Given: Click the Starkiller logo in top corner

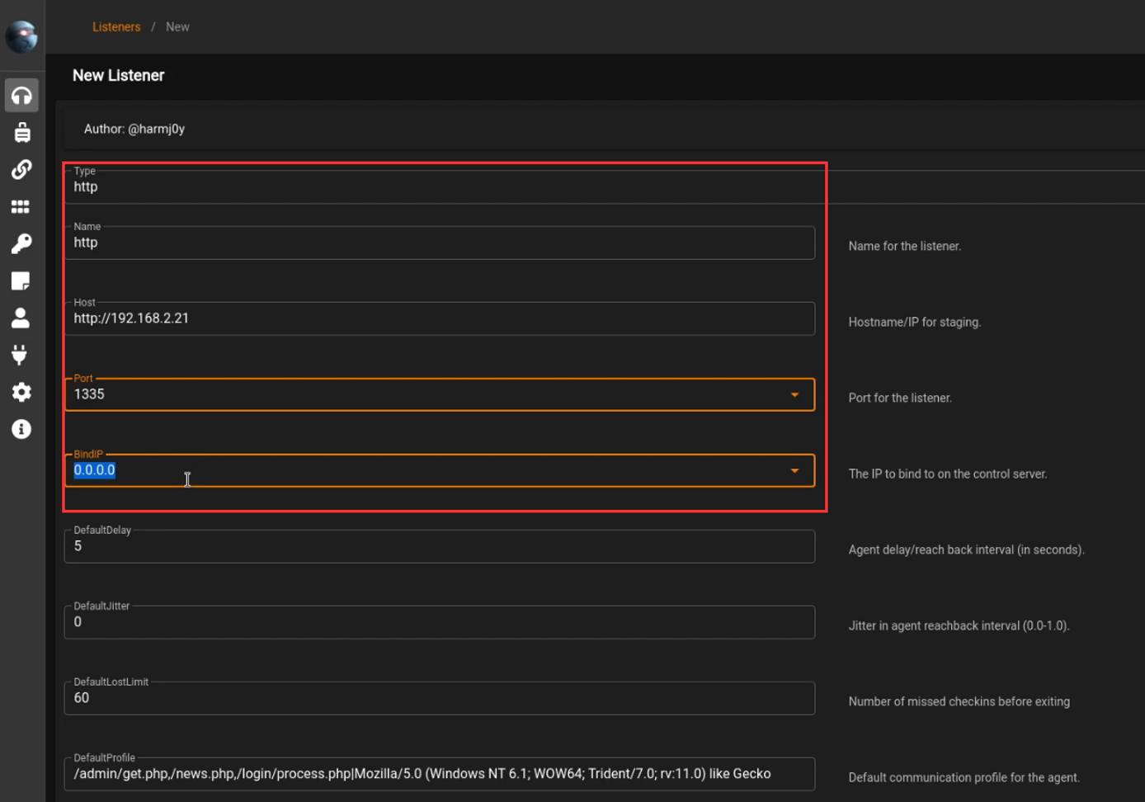Looking at the screenshot, I should tap(21, 36).
